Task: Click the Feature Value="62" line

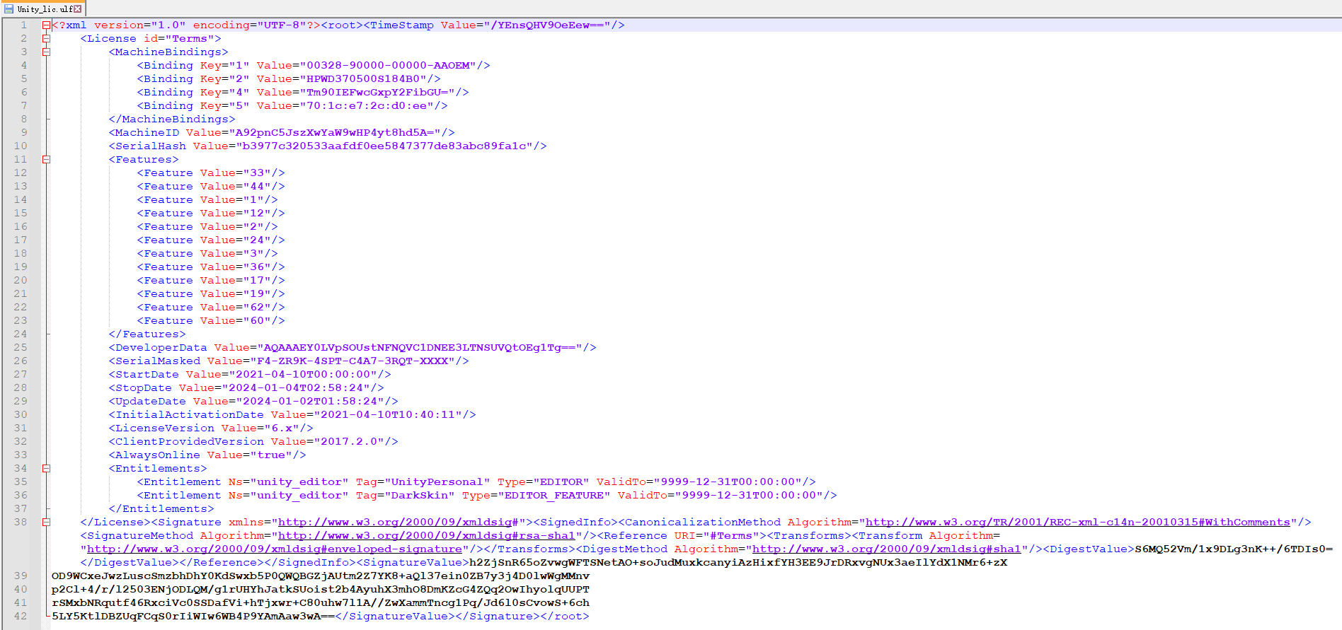Action: coord(211,307)
